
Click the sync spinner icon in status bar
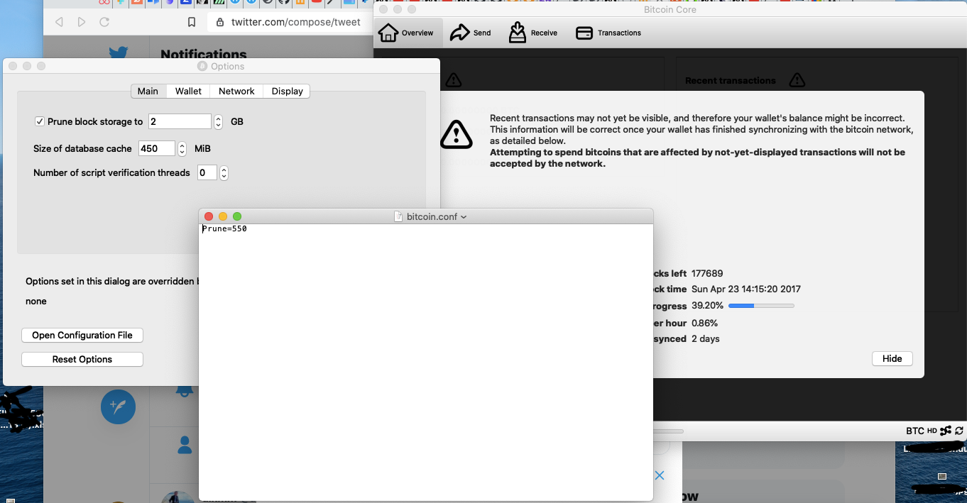coord(959,431)
